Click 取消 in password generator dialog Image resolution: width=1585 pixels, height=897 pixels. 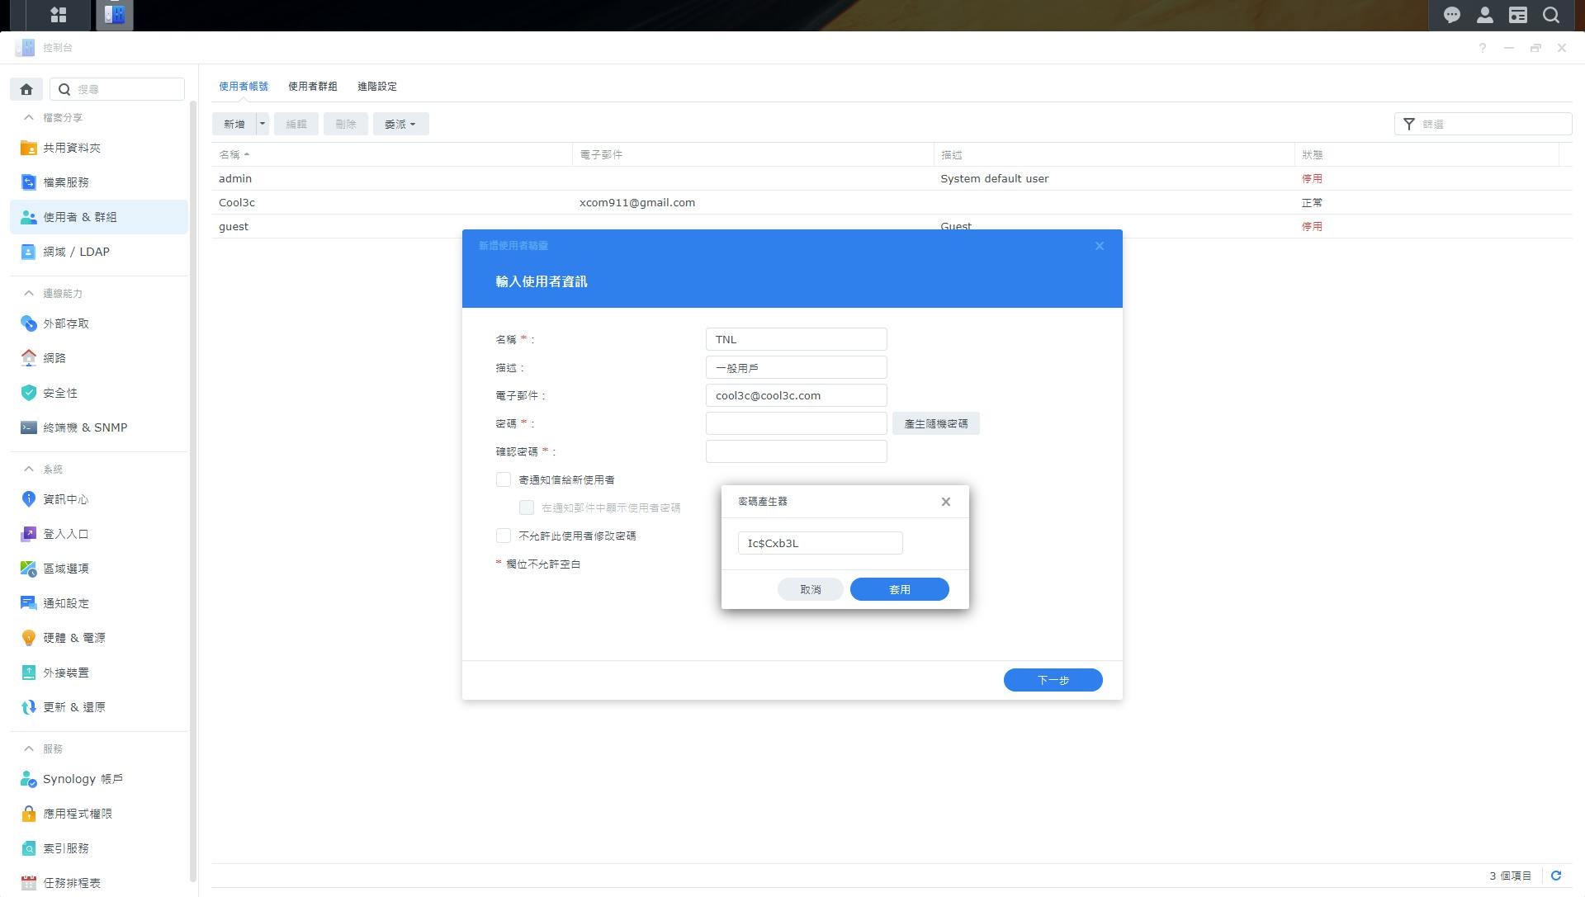point(810,589)
